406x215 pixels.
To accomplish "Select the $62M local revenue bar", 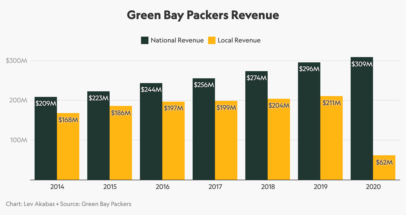I will tap(384, 167).
